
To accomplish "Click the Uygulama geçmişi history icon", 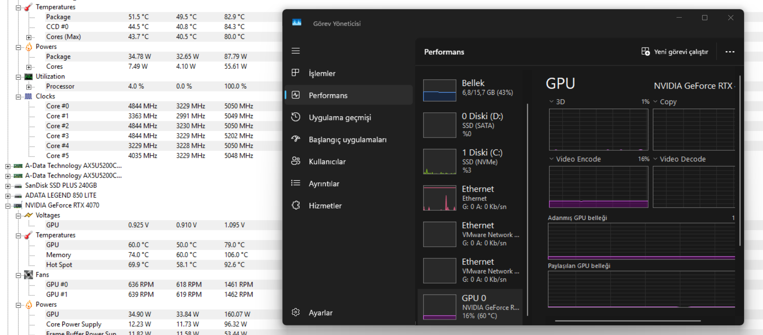I will pyautogui.click(x=296, y=117).
